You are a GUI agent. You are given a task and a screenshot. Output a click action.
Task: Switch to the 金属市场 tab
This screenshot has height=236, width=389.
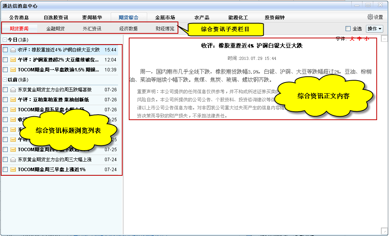(x=165, y=18)
